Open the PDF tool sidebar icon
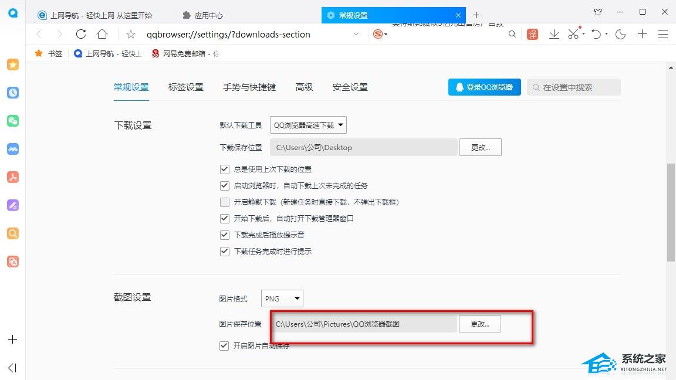This screenshot has height=380, width=676. 13,177
